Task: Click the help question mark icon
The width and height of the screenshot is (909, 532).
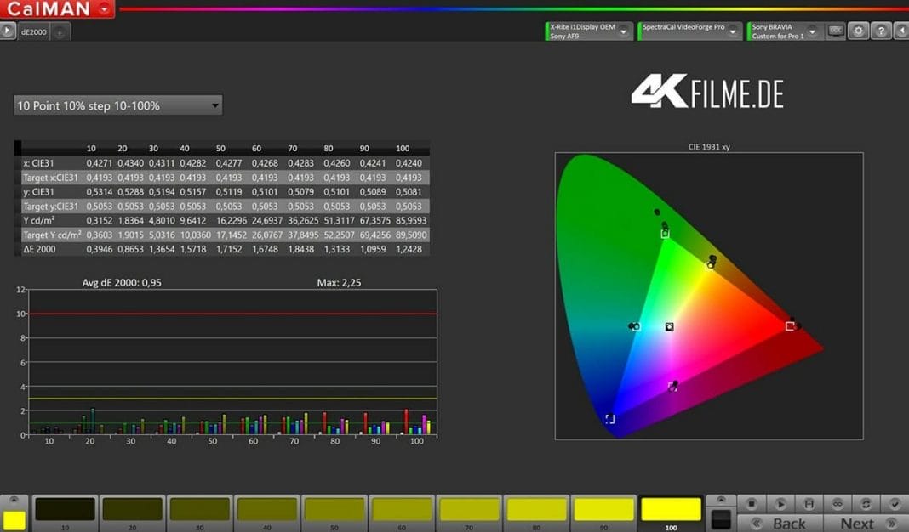Action: click(x=881, y=31)
